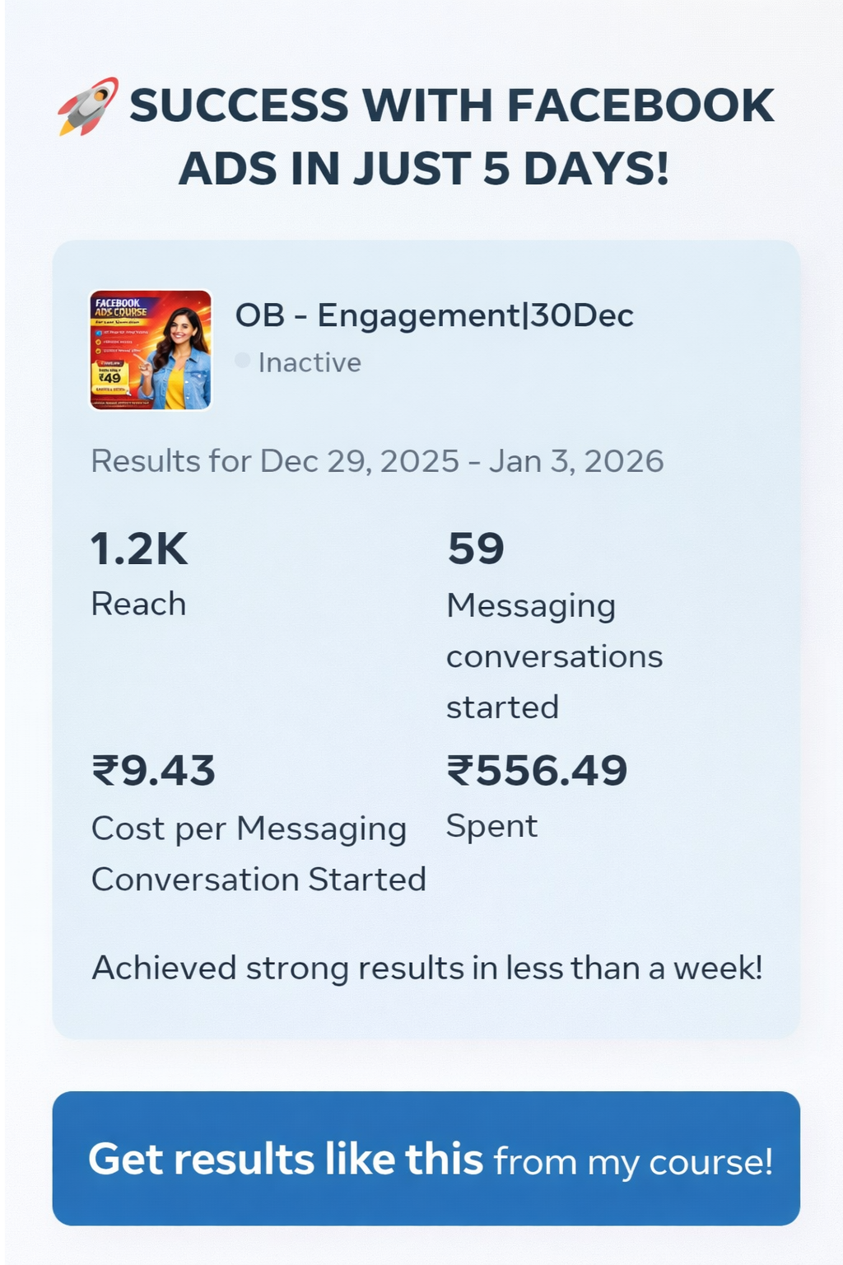Click the woman pictured in the ad thumbnail
This screenshot has height=1265, width=843.
tap(177, 354)
